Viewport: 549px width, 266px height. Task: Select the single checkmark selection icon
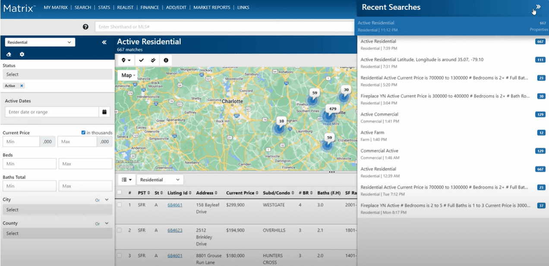[x=141, y=60]
